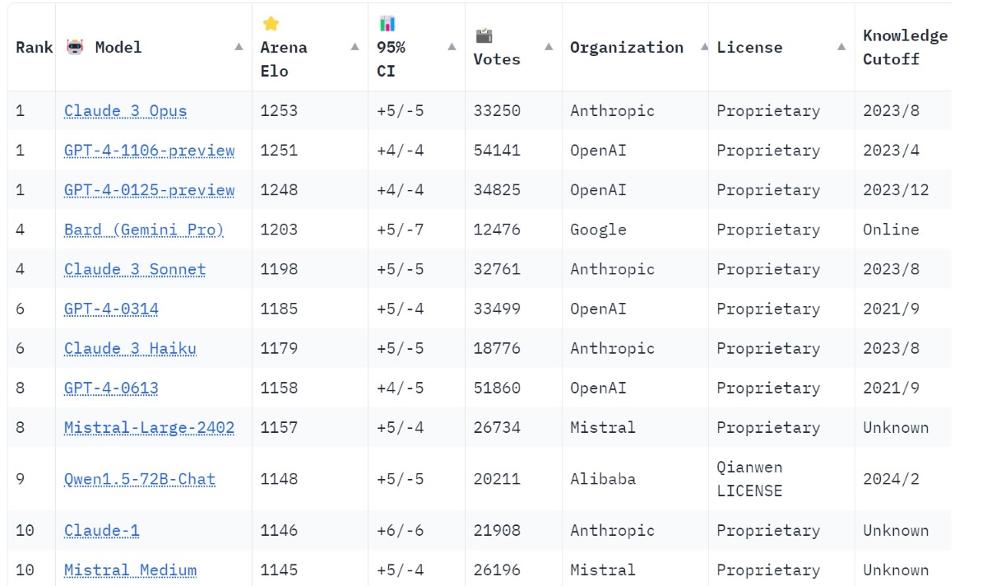Sort by Arena Elo column arrow
Image resolution: width=987 pixels, height=586 pixels.
pyautogui.click(x=354, y=47)
